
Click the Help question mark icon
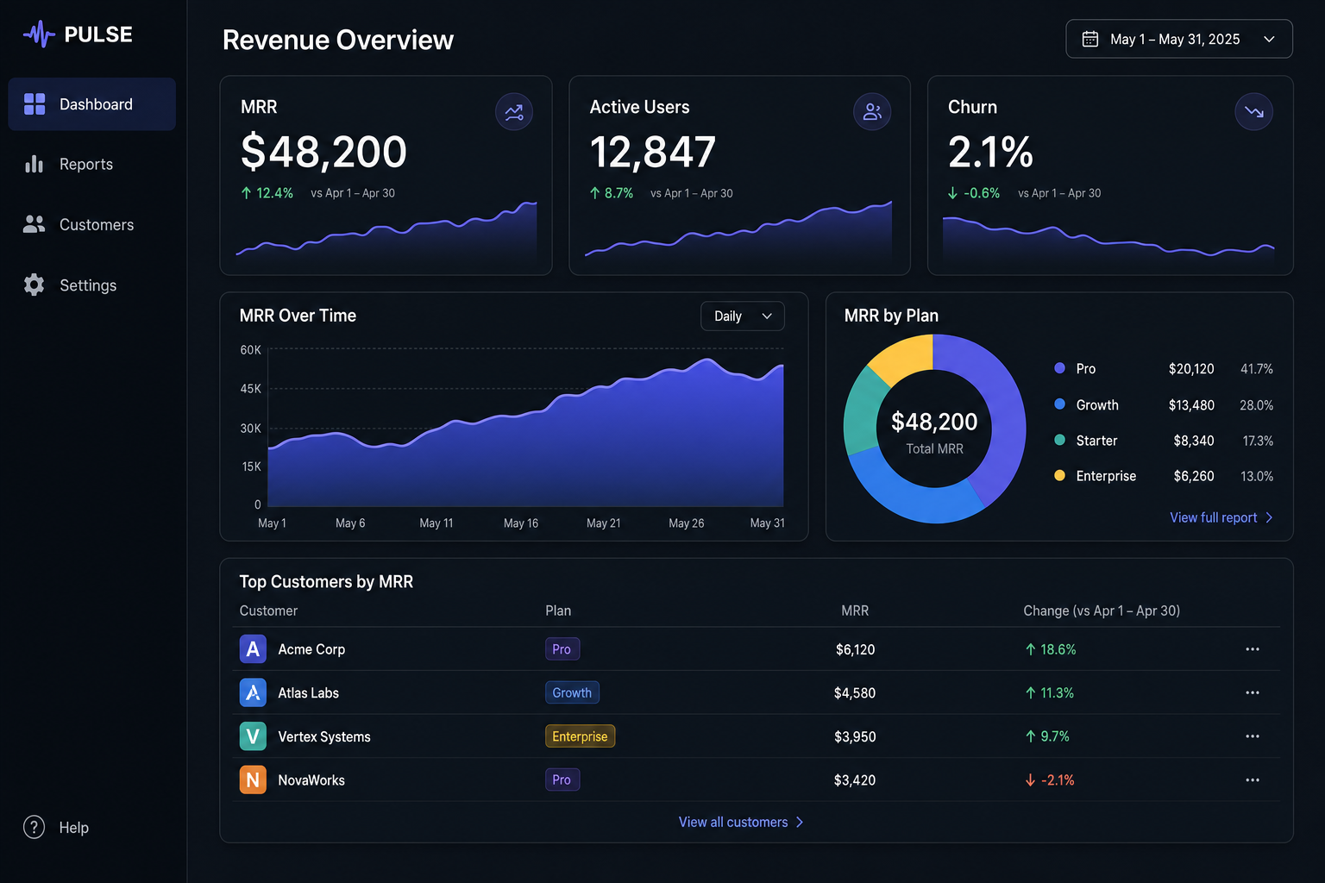click(34, 827)
